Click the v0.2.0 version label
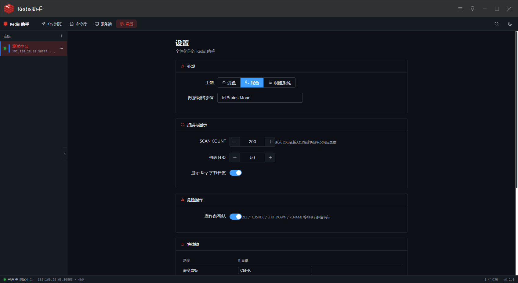Screen dimensions: 518x283 click(x=509, y=280)
